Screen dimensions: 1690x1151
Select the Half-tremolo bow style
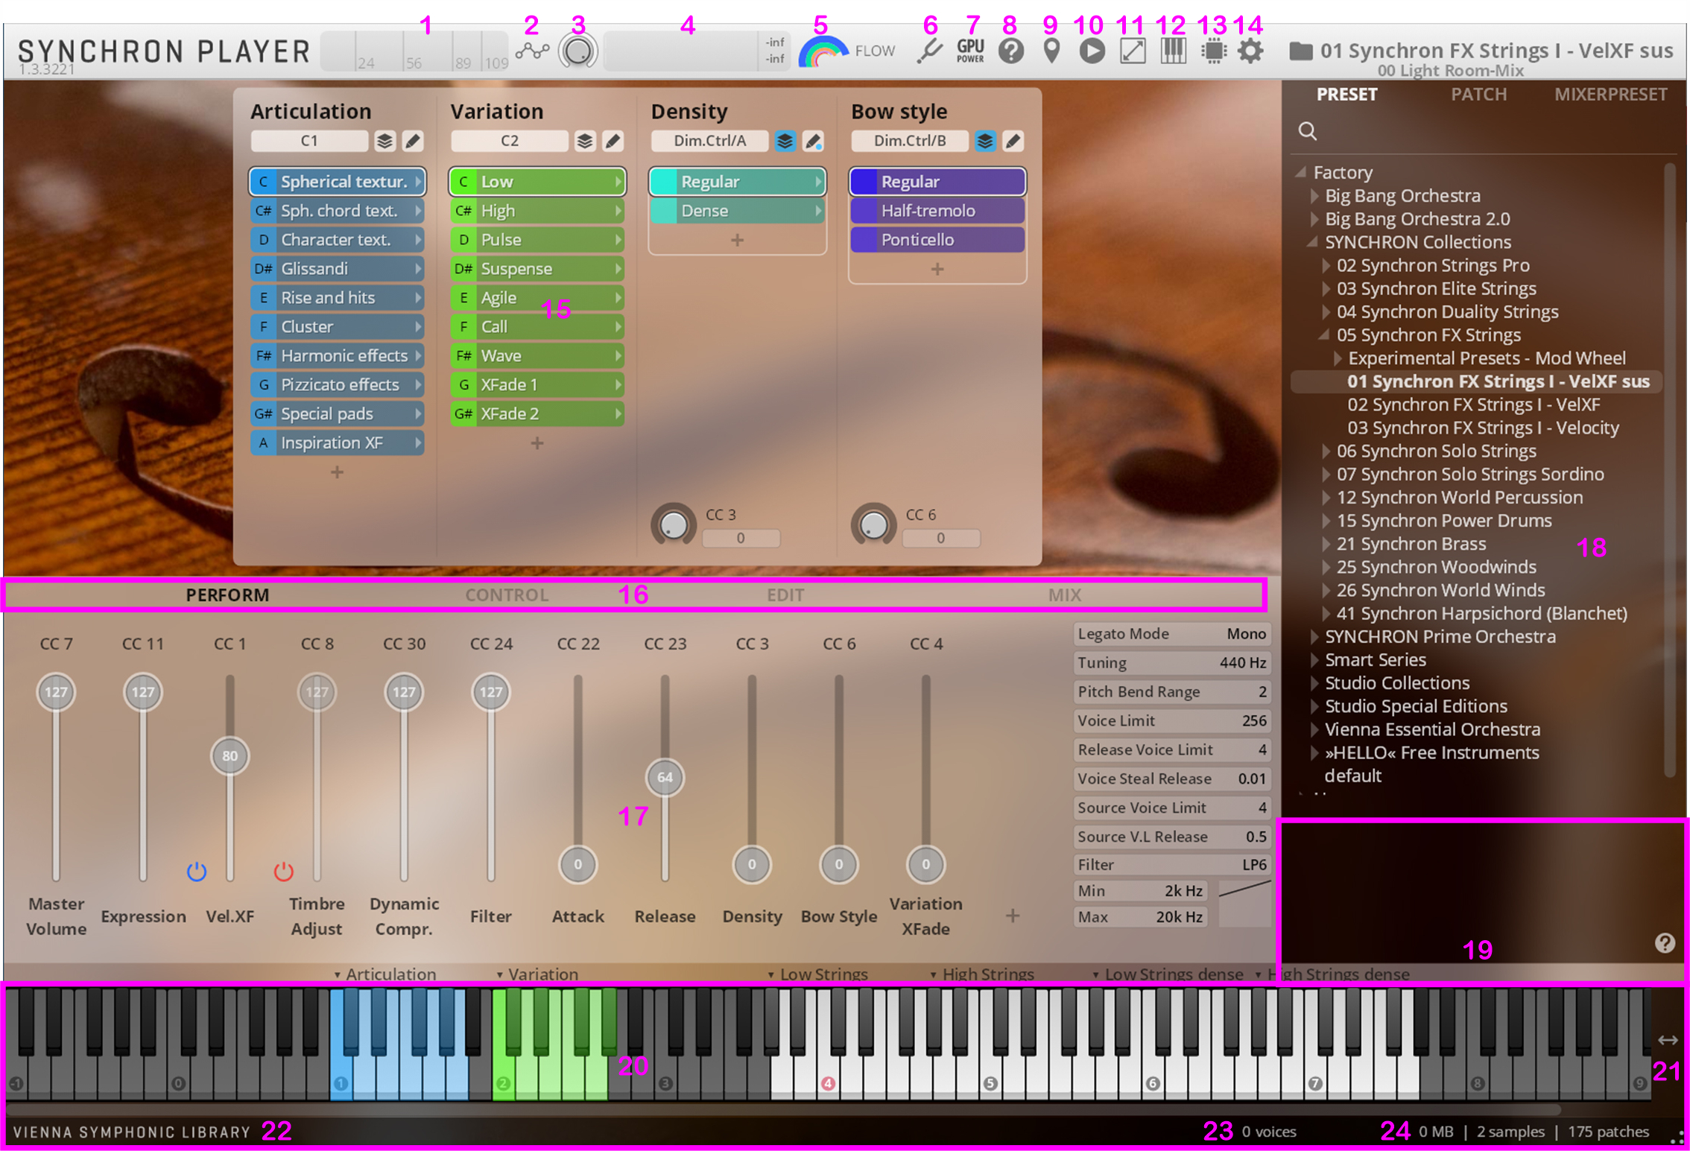point(937,211)
